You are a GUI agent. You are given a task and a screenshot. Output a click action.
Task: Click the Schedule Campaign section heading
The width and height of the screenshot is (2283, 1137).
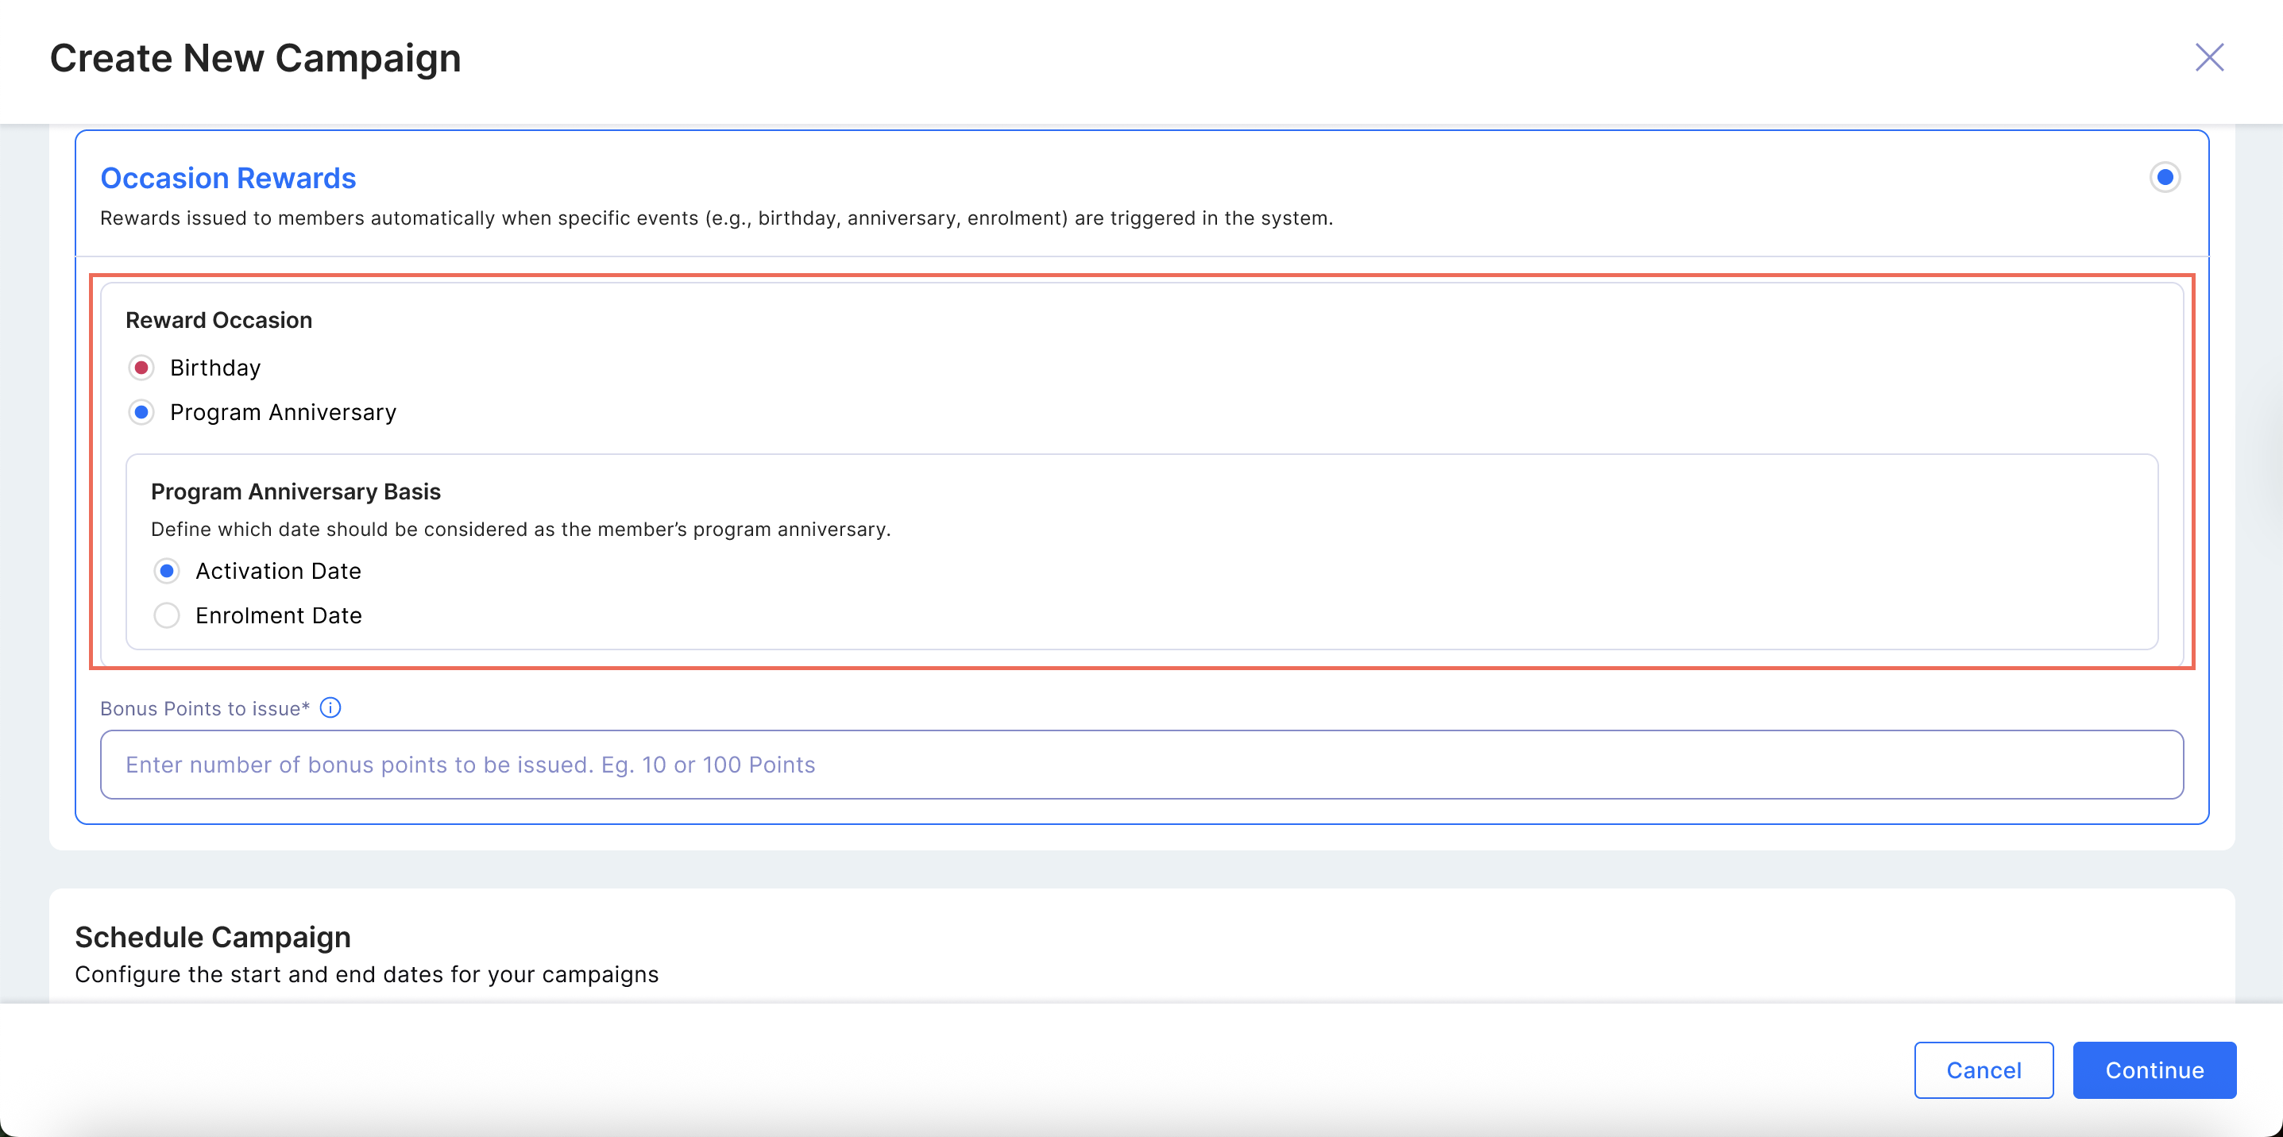tap(213, 937)
